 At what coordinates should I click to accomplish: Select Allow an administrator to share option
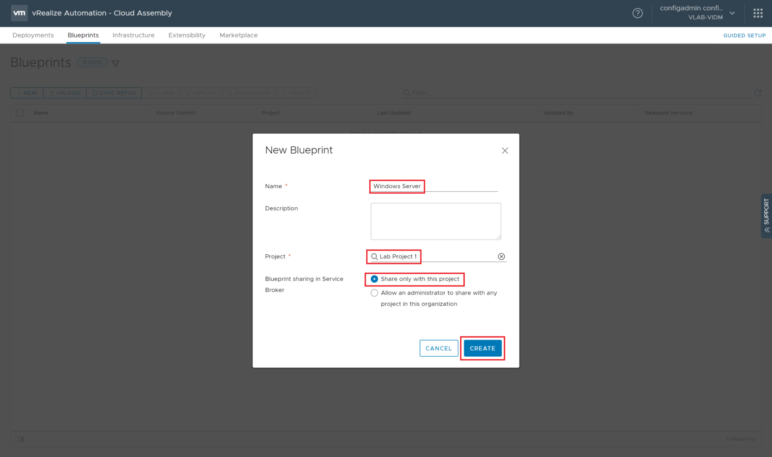point(374,293)
